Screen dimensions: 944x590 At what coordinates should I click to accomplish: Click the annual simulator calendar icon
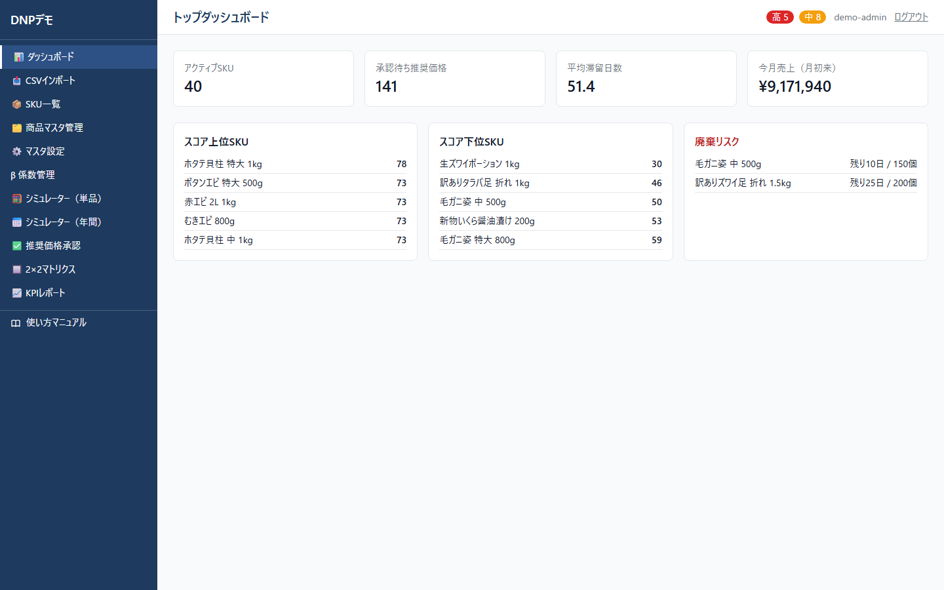pos(17,222)
